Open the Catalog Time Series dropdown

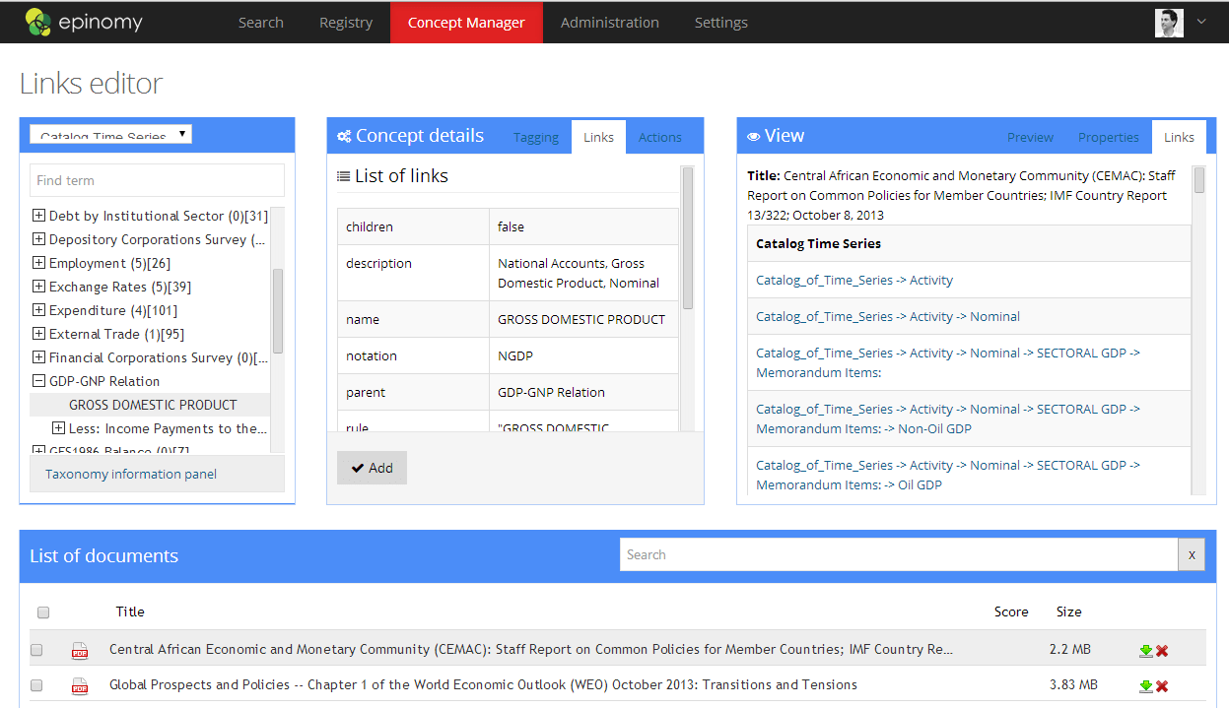pos(110,135)
